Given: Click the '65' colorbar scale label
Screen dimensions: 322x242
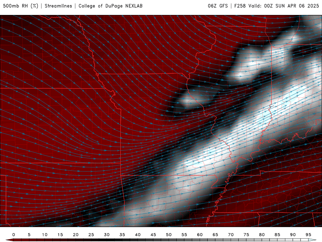Looking at the screenshot, I should click(x=215, y=235).
